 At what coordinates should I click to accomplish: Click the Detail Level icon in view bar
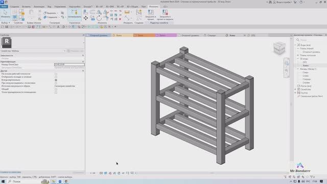[x=101, y=173]
